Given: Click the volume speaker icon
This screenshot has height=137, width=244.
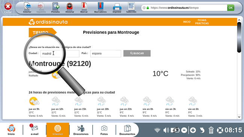Looking at the screenshot, I should point(166,130).
